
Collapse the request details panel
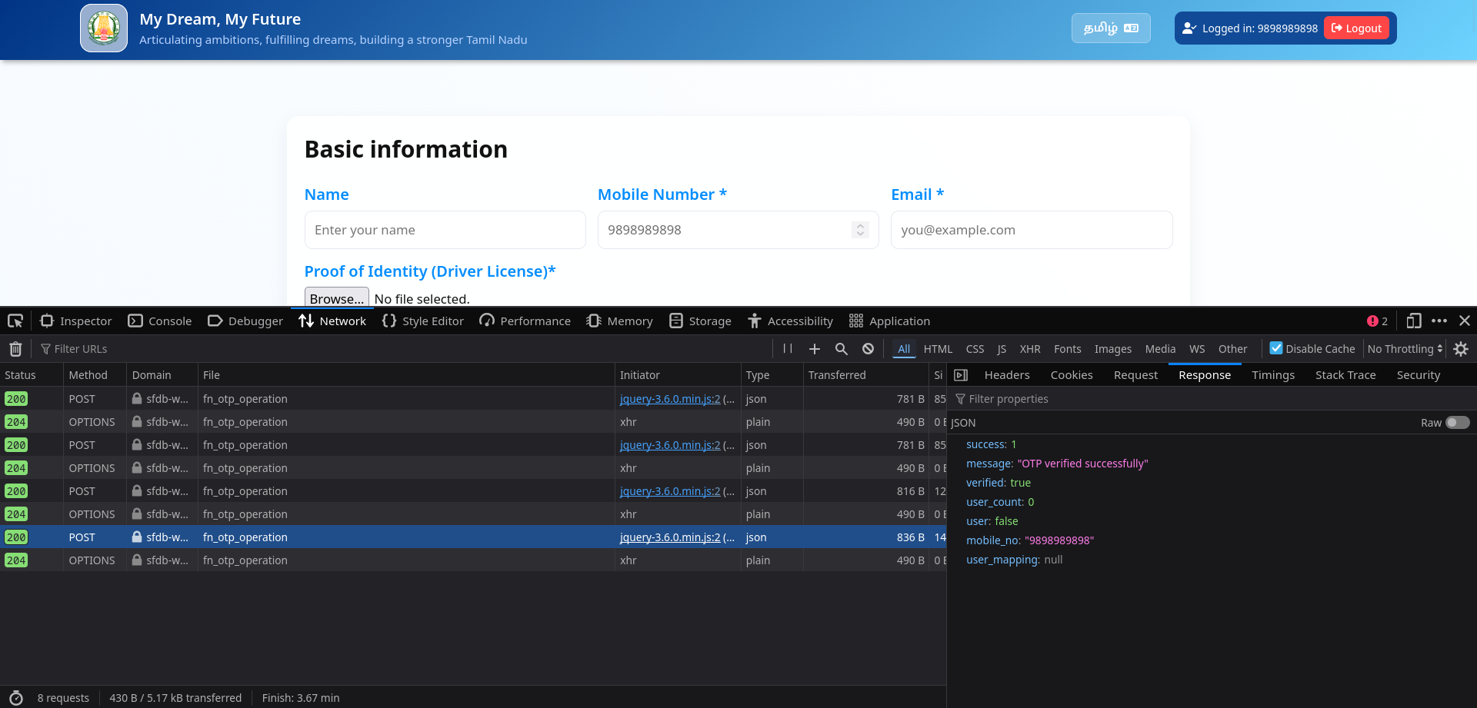(x=961, y=375)
